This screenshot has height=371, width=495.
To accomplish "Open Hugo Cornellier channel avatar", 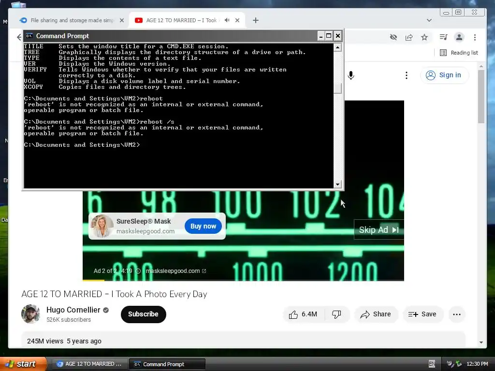I will [30, 314].
